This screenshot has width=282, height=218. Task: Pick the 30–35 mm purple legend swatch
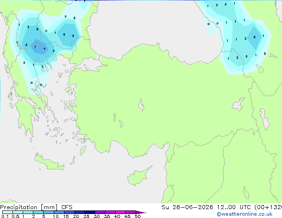pyautogui.click(x=100, y=212)
